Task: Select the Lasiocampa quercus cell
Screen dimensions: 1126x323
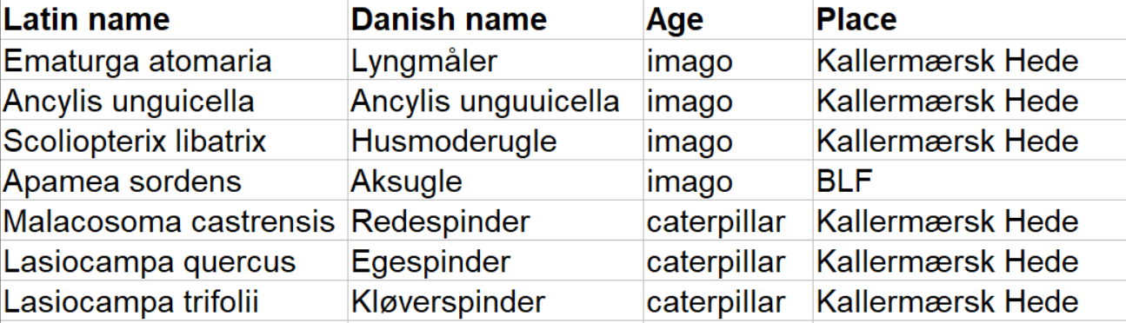Action: point(174,262)
